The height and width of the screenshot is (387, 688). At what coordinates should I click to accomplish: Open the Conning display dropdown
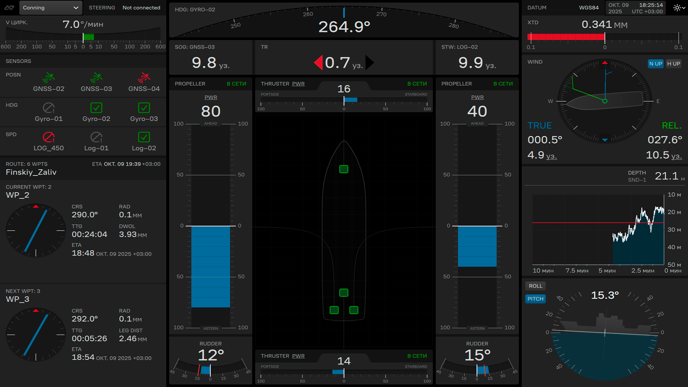click(50, 8)
